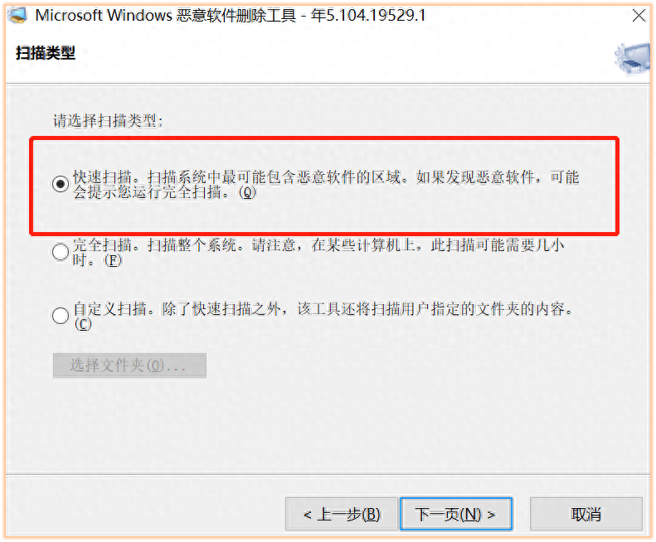The height and width of the screenshot is (542, 656).
Task: Select the 快速扫描 quick scan radio button
Action: coord(61,184)
